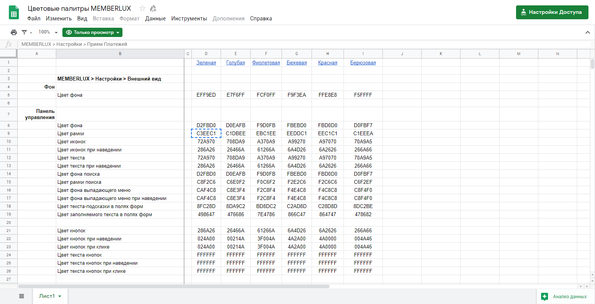
Task: Open the Зеленая palette link
Action: coord(206,63)
